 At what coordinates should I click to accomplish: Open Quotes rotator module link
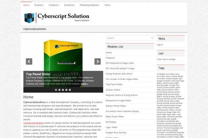(x=113, y=90)
